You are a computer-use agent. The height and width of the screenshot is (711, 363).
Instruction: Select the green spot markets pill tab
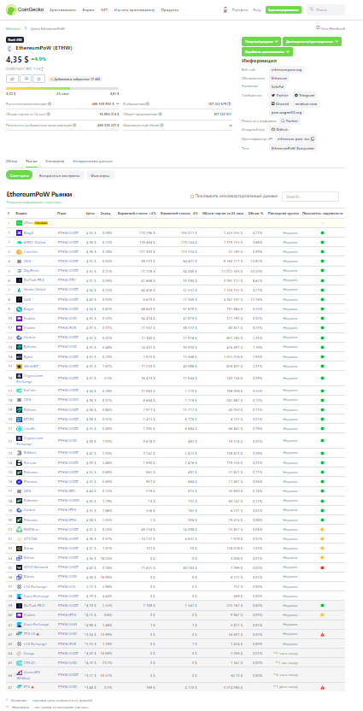coord(20,175)
